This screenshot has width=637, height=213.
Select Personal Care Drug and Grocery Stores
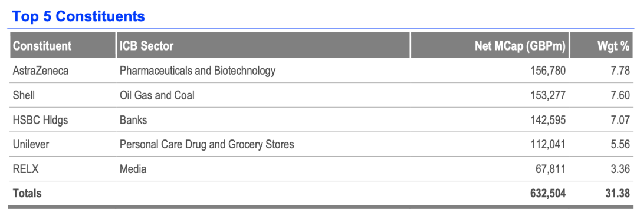206,144
